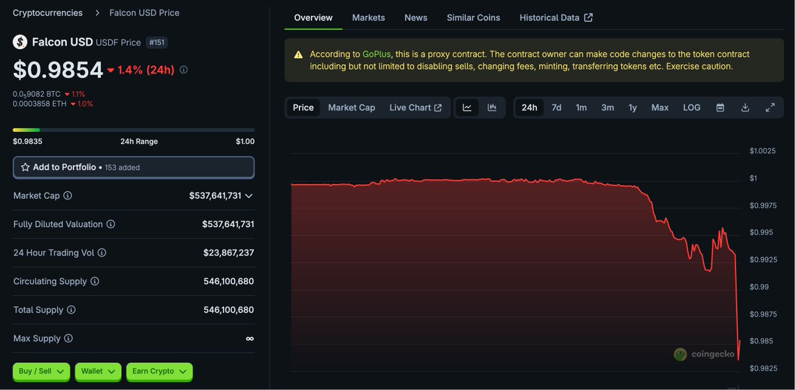Click Add to Portfolio button
Image resolution: width=795 pixels, height=390 pixels.
pyautogui.click(x=134, y=168)
